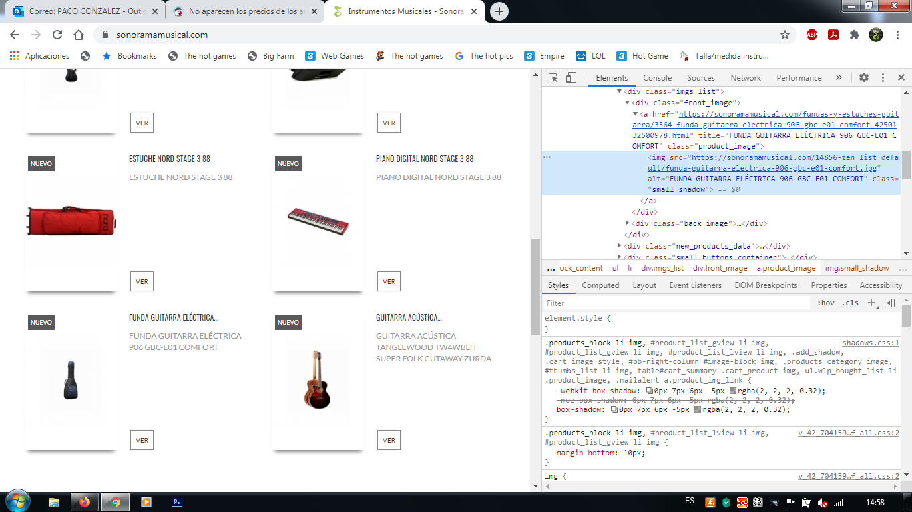The image size is (912, 512).
Task: Add a new style rule
Action: [x=871, y=303]
